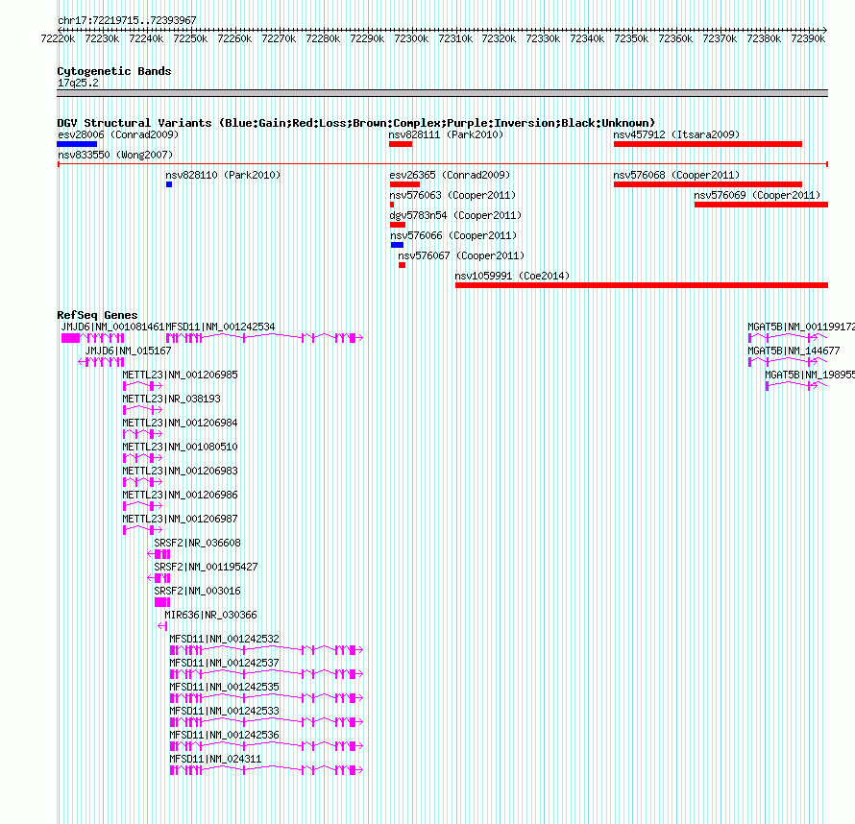Select the SRSF2|NM_003016 gene glyph
Screen dimensions: 855x824
(x=162, y=601)
